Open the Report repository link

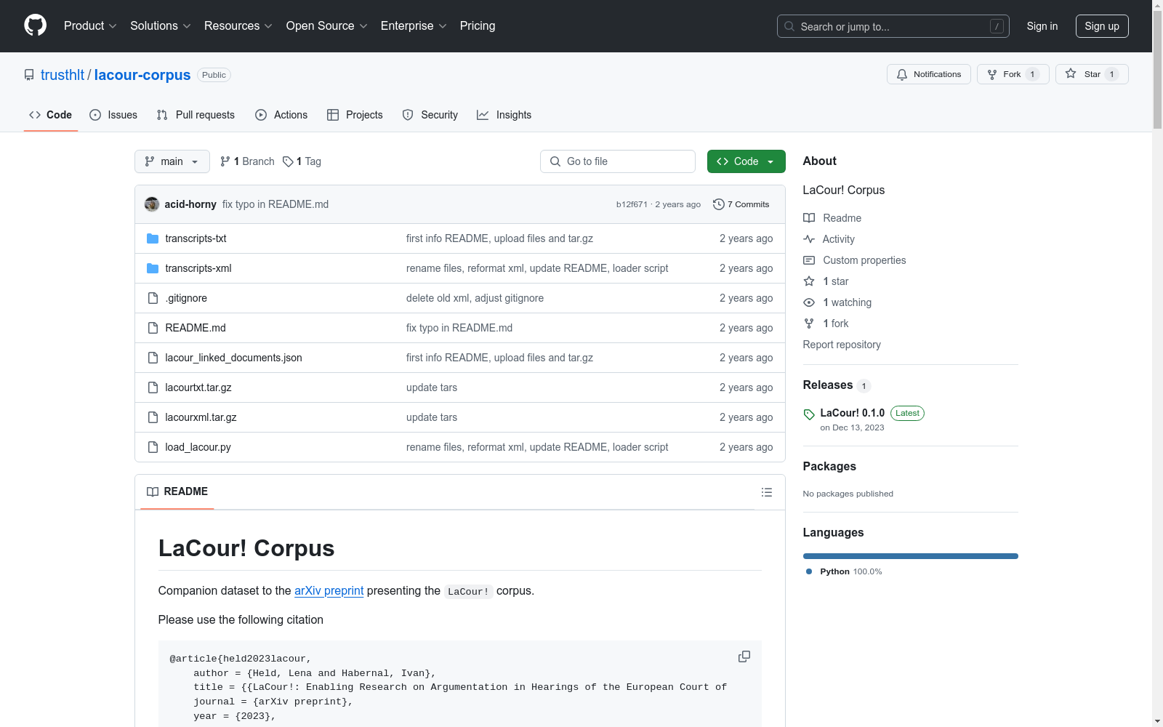pos(842,345)
